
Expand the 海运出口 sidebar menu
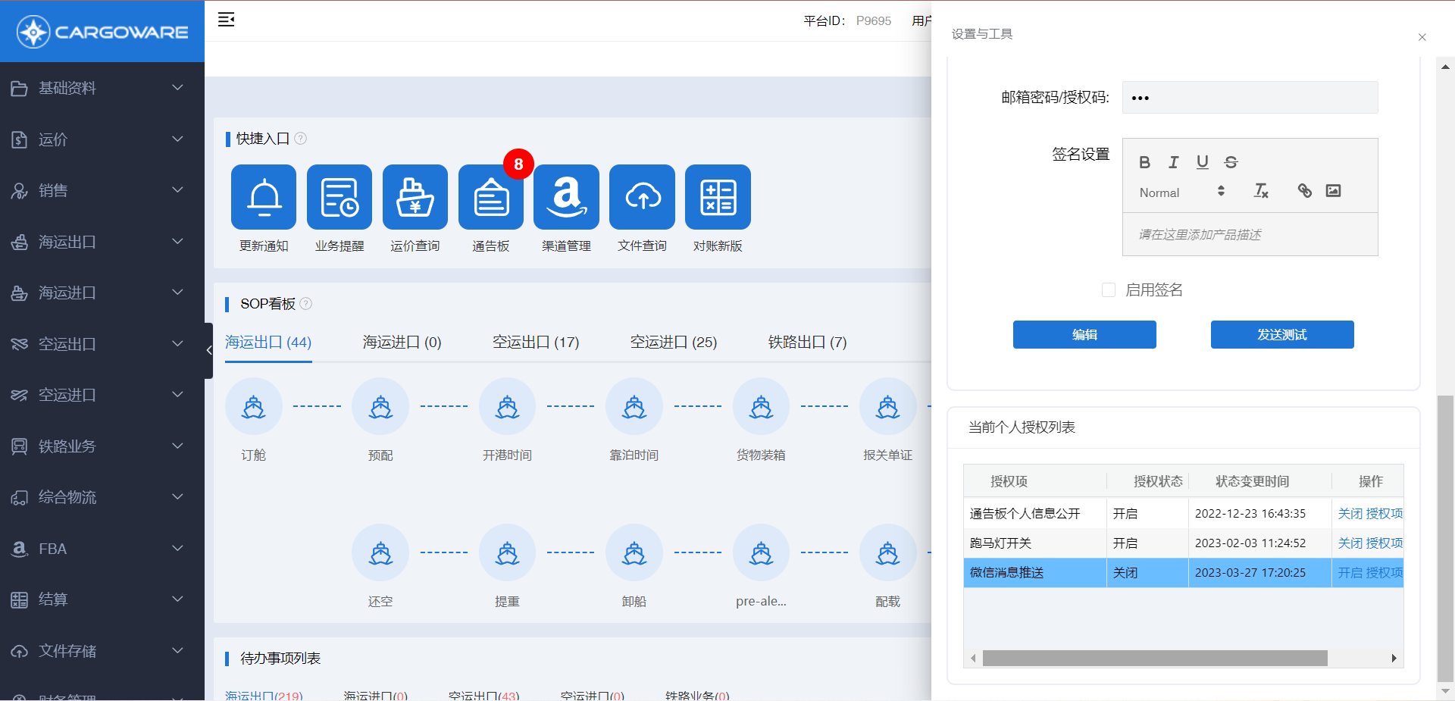point(102,242)
